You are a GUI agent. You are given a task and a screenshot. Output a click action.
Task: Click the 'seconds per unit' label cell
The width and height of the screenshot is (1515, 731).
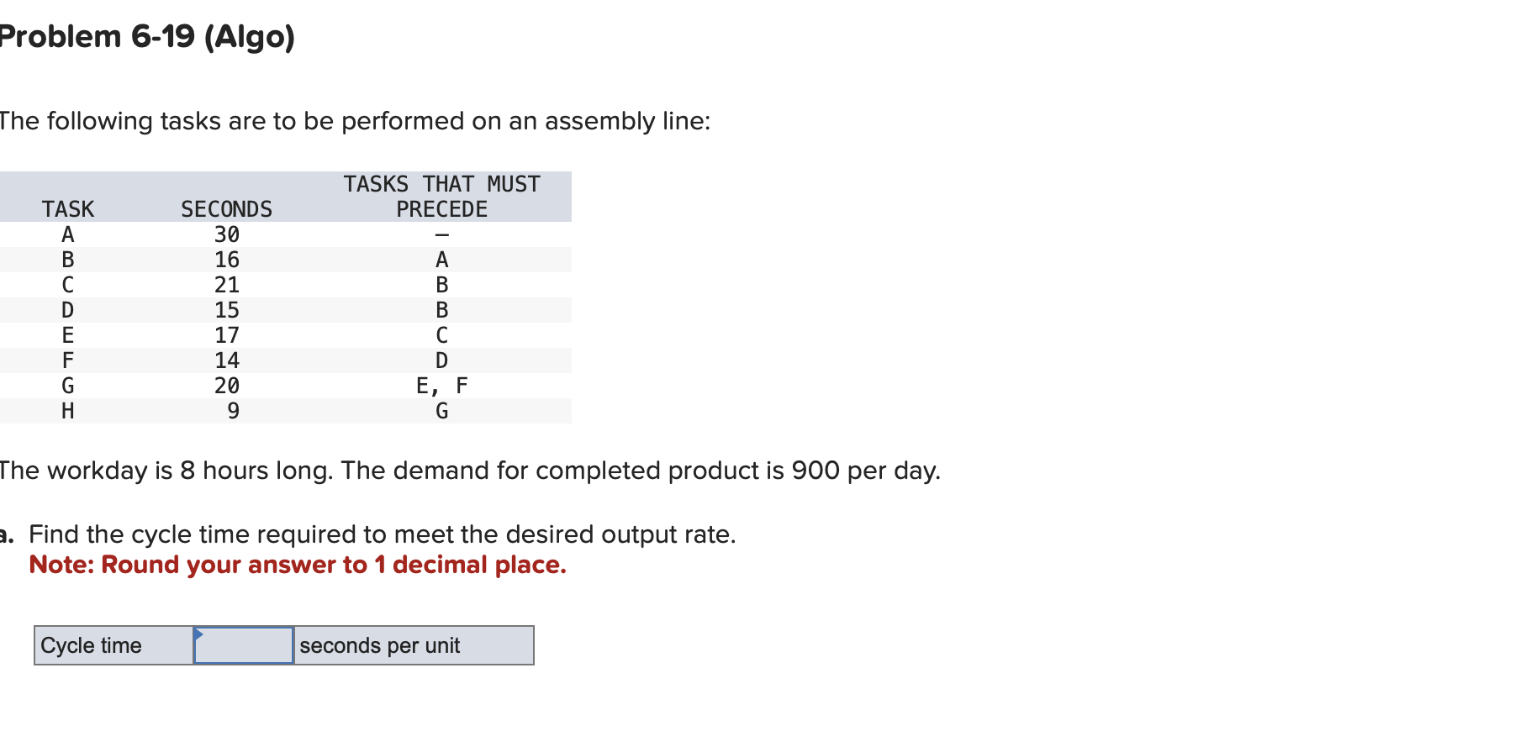(x=414, y=645)
